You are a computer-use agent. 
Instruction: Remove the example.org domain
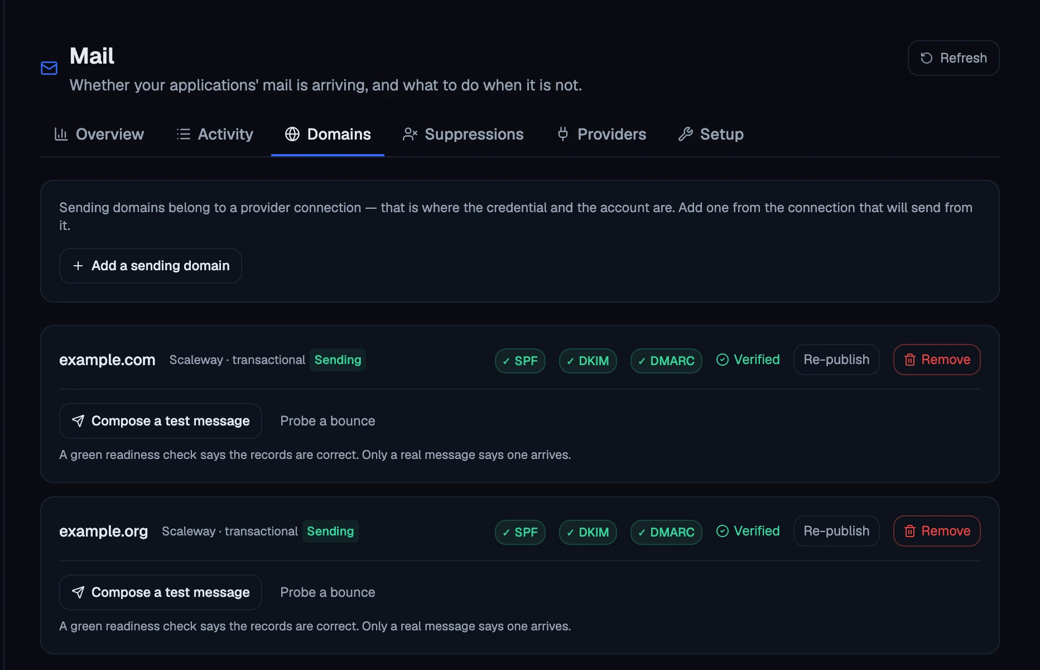(x=937, y=531)
